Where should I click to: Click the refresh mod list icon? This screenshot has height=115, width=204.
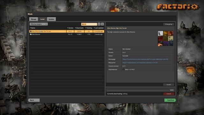pyautogui.click(x=103, y=24)
